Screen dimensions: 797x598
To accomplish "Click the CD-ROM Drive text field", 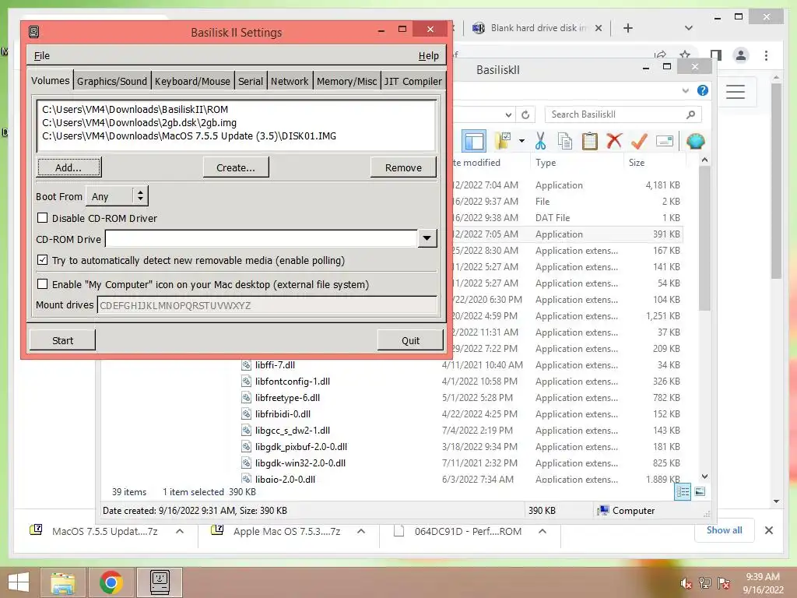I will [x=262, y=238].
